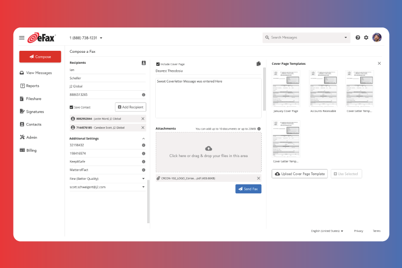Image resolution: width=402 pixels, height=268 pixels.
Task: Click the cover letter message text area
Action: 208,98
